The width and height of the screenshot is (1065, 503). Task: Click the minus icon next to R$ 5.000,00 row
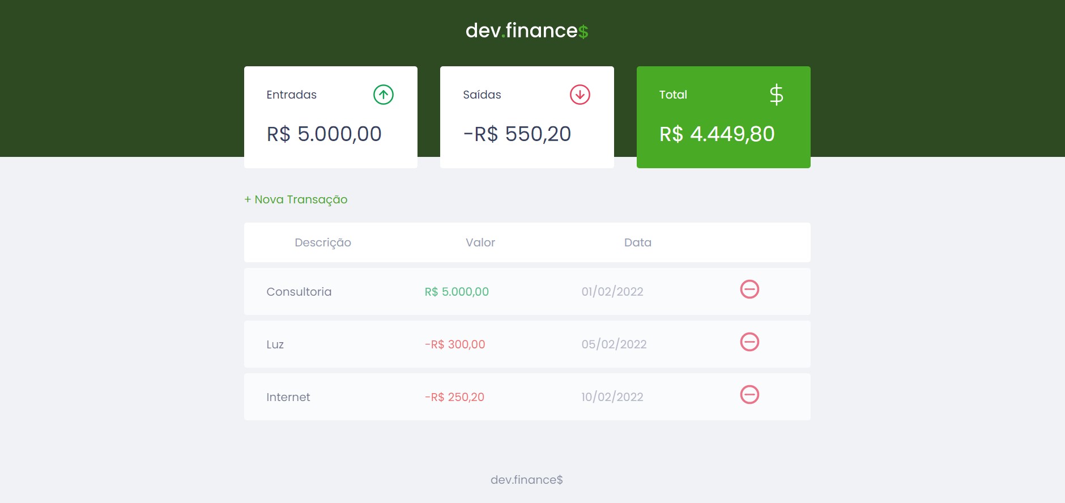(750, 289)
